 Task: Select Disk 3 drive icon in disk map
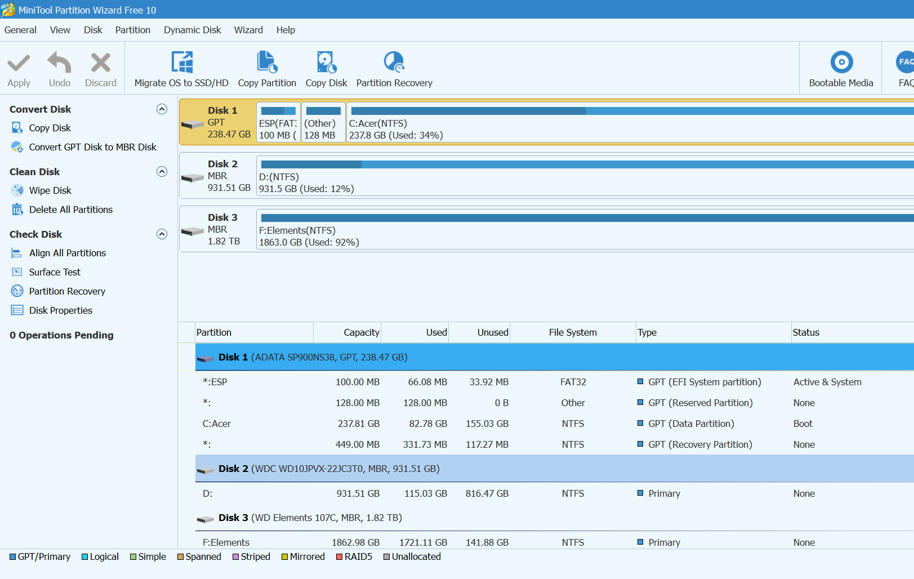coord(193,231)
